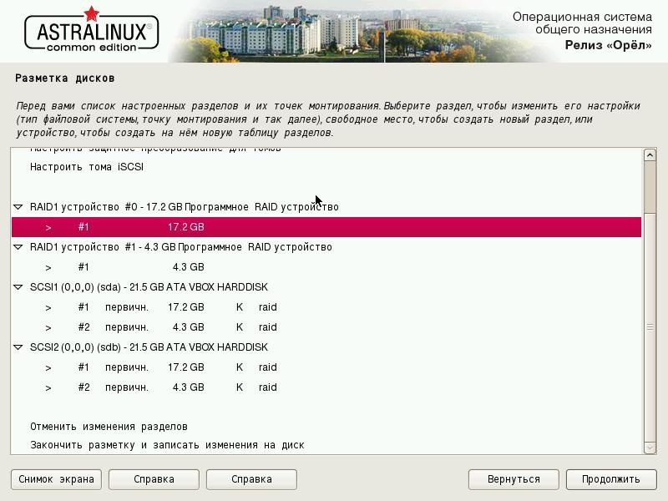The height and width of the screenshot is (501, 668).
Task: Click the 'Продолжить' button
Action: coord(610,479)
